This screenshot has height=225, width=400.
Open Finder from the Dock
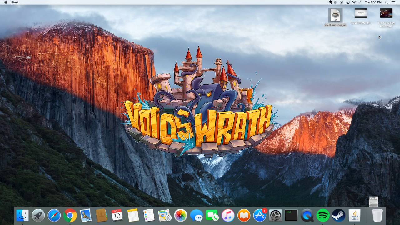coord(22,216)
